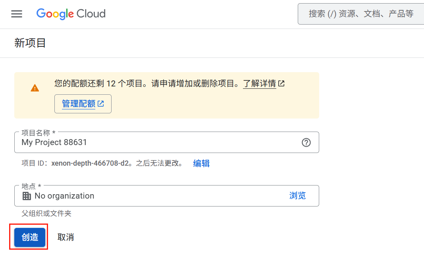Screen dimensions: 424x260
Task: Click the 取消 button
Action: 66,237
